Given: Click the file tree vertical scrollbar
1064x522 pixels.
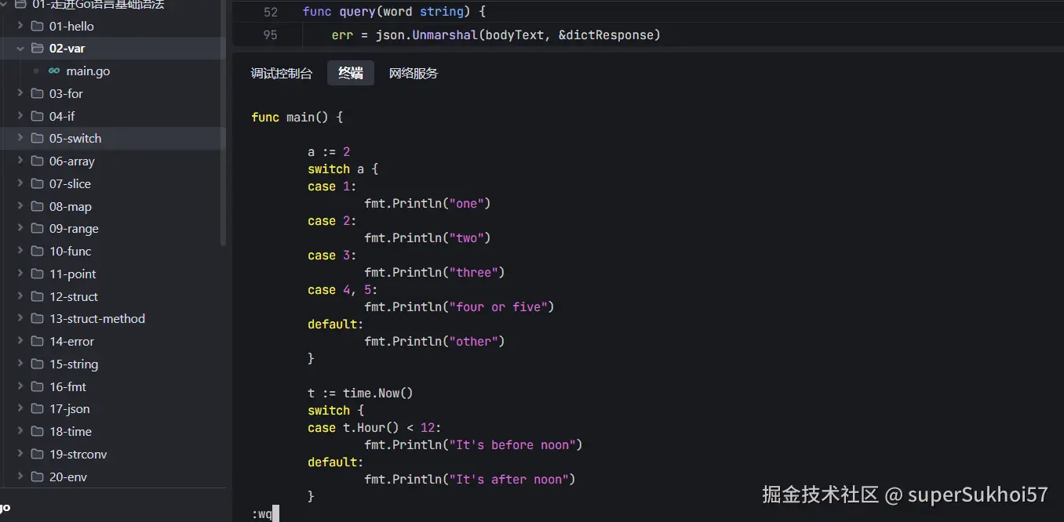Looking at the screenshot, I should tap(223, 124).
